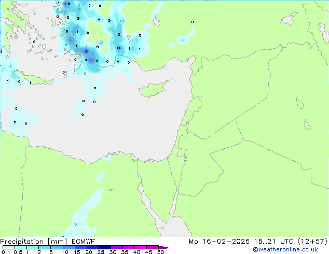Click the '0.1' legend label
Image resolution: width=329 pixels, height=254 pixels.
pos(5,252)
